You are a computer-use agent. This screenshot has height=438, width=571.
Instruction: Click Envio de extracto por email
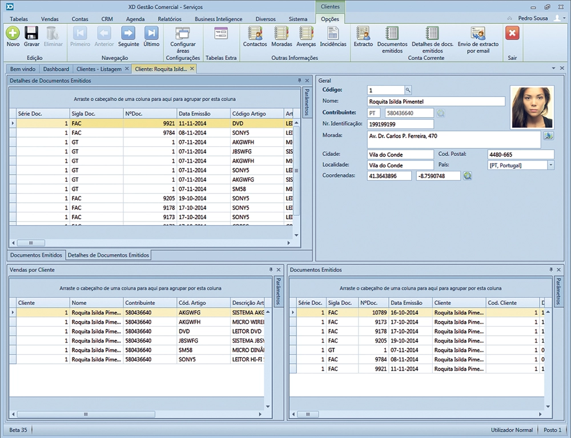(477, 34)
